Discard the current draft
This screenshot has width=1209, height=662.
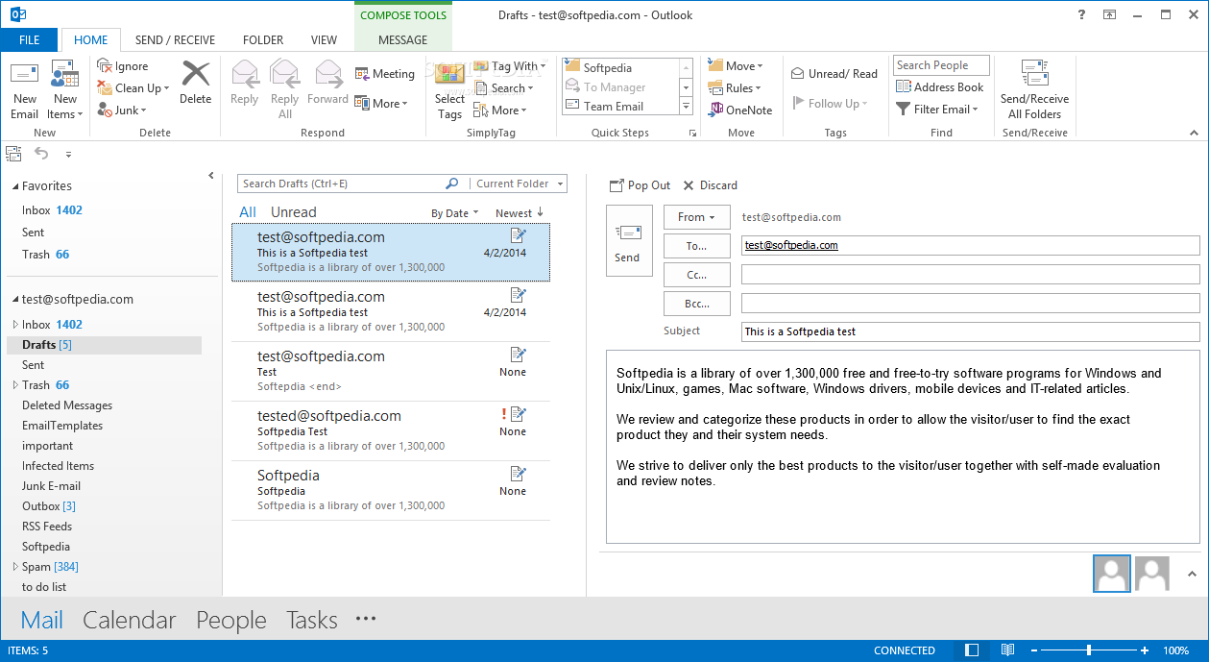click(x=710, y=185)
